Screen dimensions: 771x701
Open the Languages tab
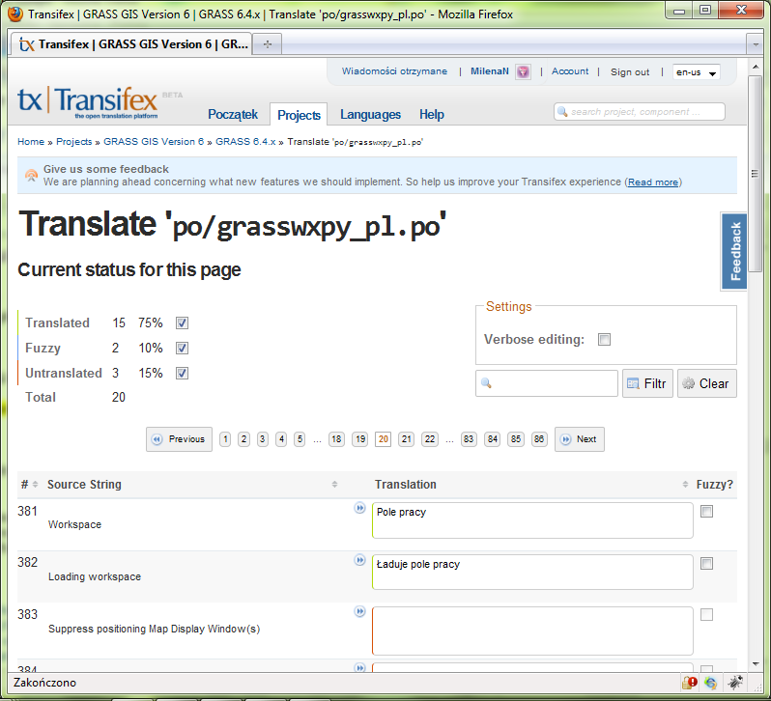(370, 115)
